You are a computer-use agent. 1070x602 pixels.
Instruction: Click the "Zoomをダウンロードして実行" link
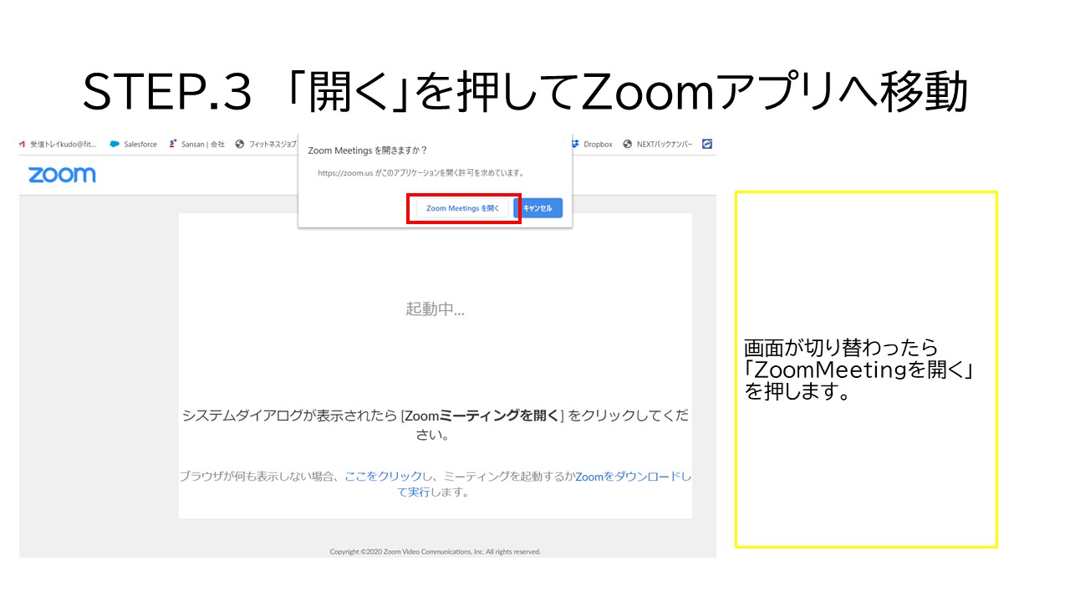632,476
